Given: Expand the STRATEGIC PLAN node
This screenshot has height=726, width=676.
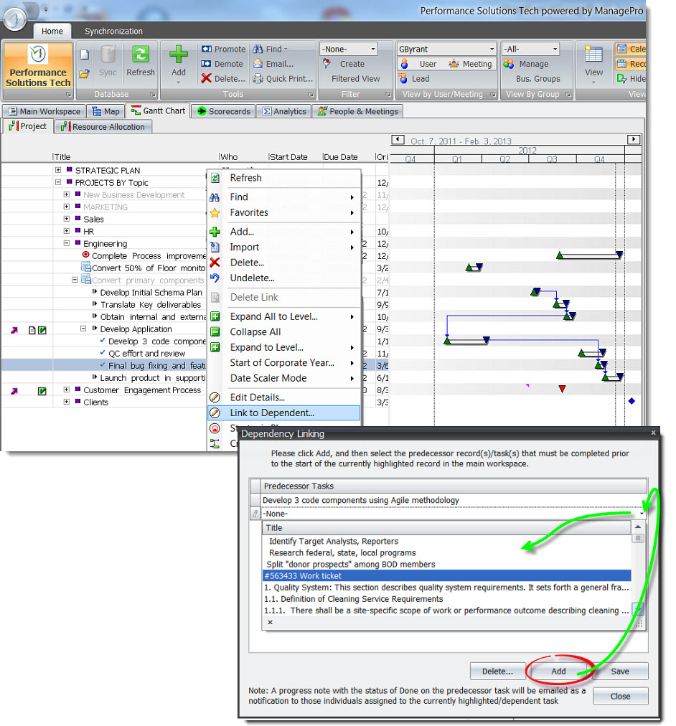Looking at the screenshot, I should click(58, 170).
